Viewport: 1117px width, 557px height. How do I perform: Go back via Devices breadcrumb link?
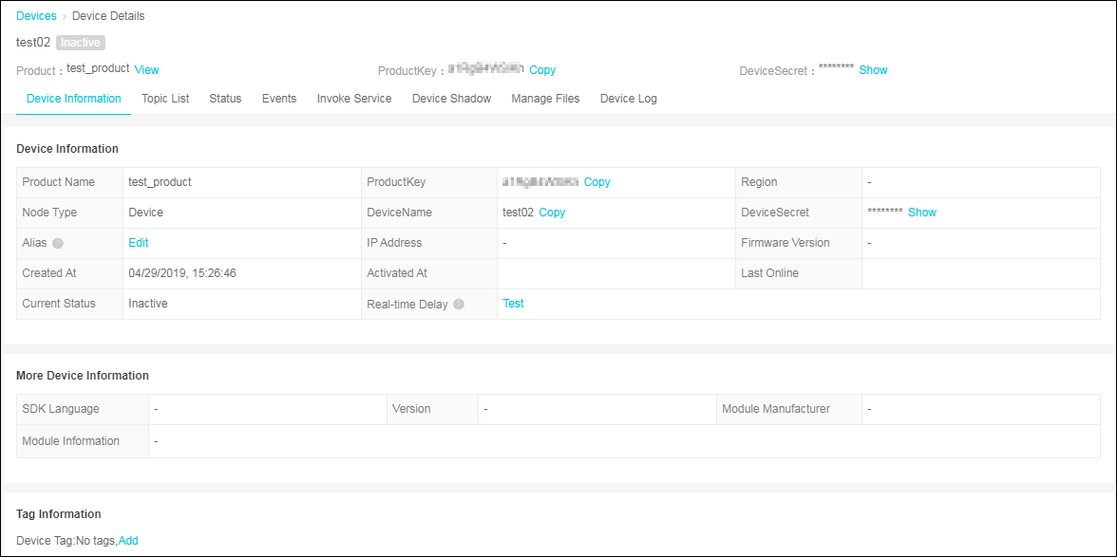36,16
